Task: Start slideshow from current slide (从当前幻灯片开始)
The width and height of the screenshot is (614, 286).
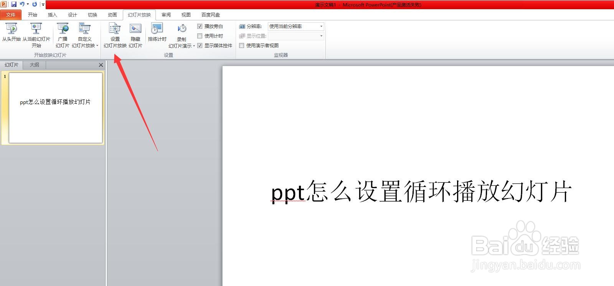Action: 36,35
